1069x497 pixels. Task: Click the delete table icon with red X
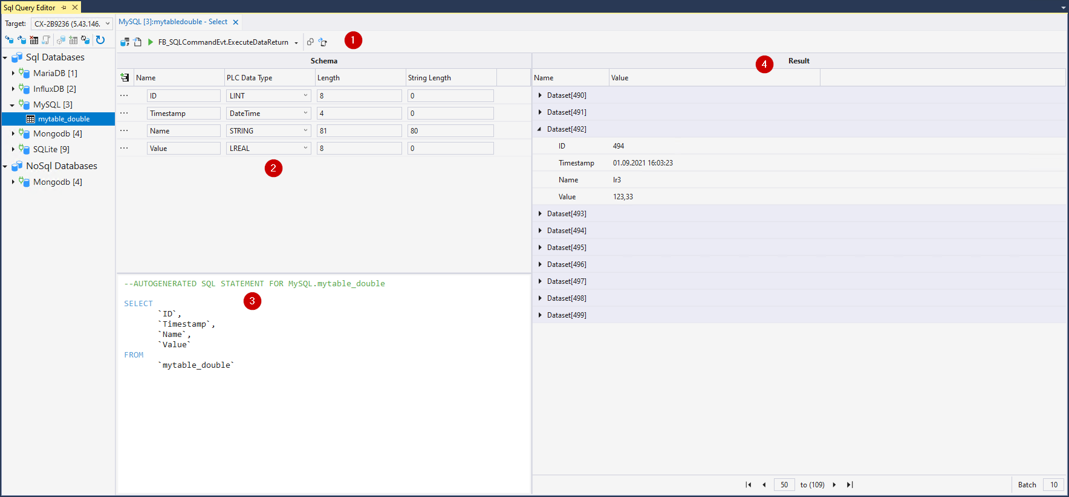click(x=34, y=40)
